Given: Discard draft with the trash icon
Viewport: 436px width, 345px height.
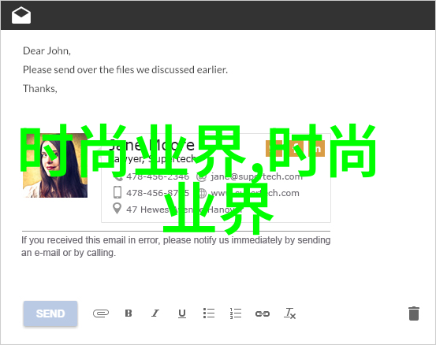Looking at the screenshot, I should coord(414,313).
